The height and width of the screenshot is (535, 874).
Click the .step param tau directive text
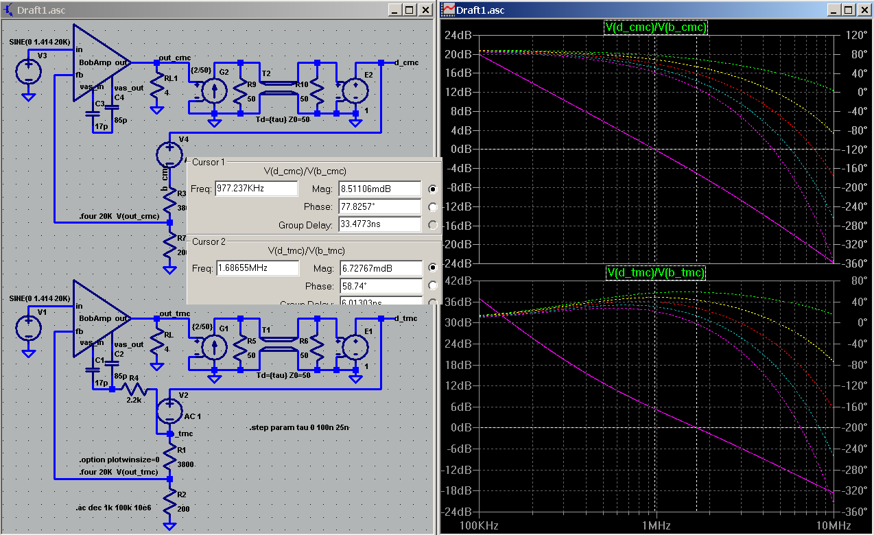(300, 428)
